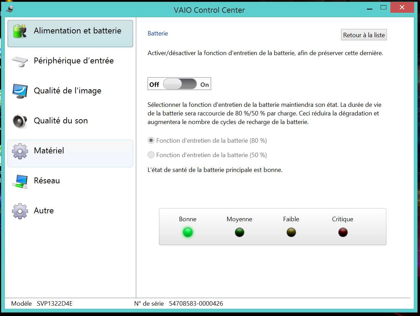The image size is (420, 316).
Task: Click the Faible battery status light
Action: coord(291,232)
